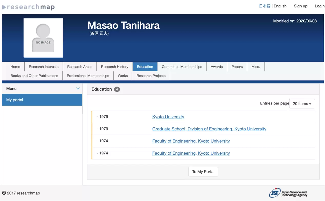Open the Home tab
This screenshot has width=325, height=201.
point(15,67)
